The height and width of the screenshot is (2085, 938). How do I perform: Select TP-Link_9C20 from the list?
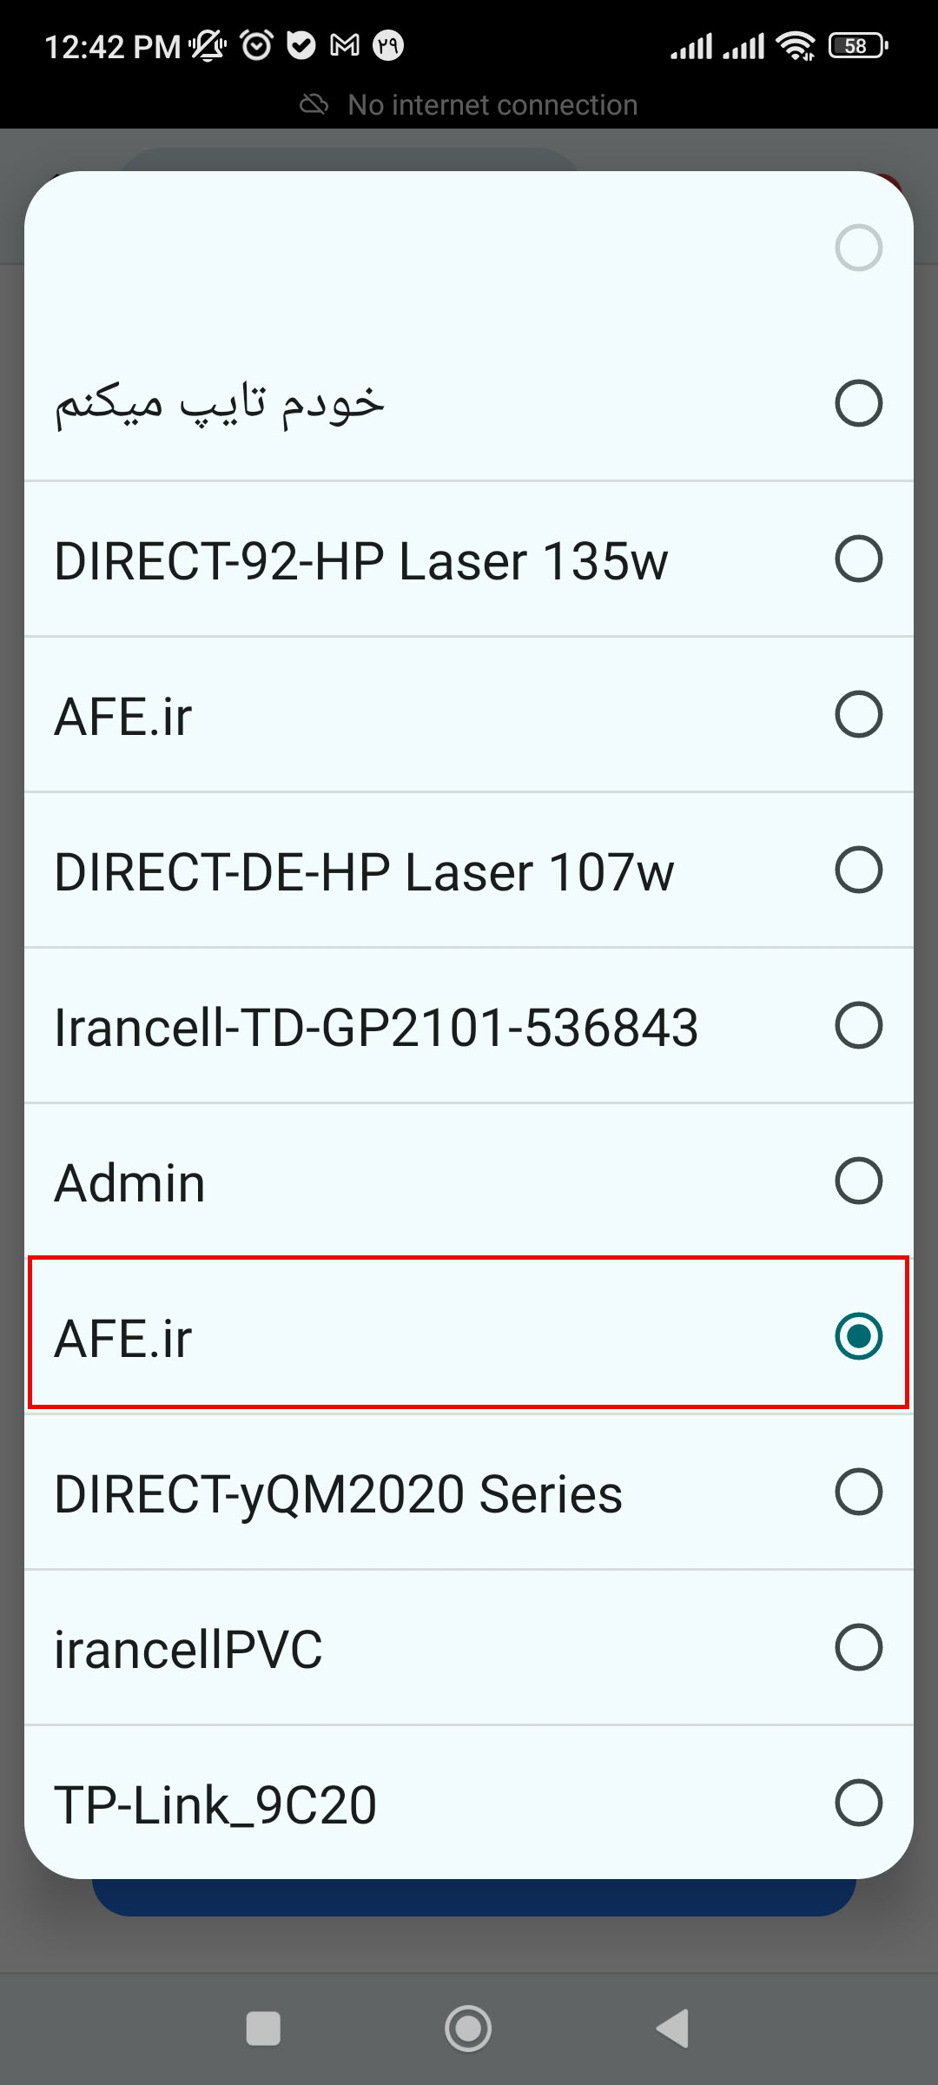(x=469, y=1803)
